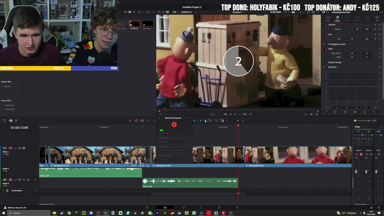Zoom in timeline with plus icon
Screen dimensions: 384x216
coord(243,121)
